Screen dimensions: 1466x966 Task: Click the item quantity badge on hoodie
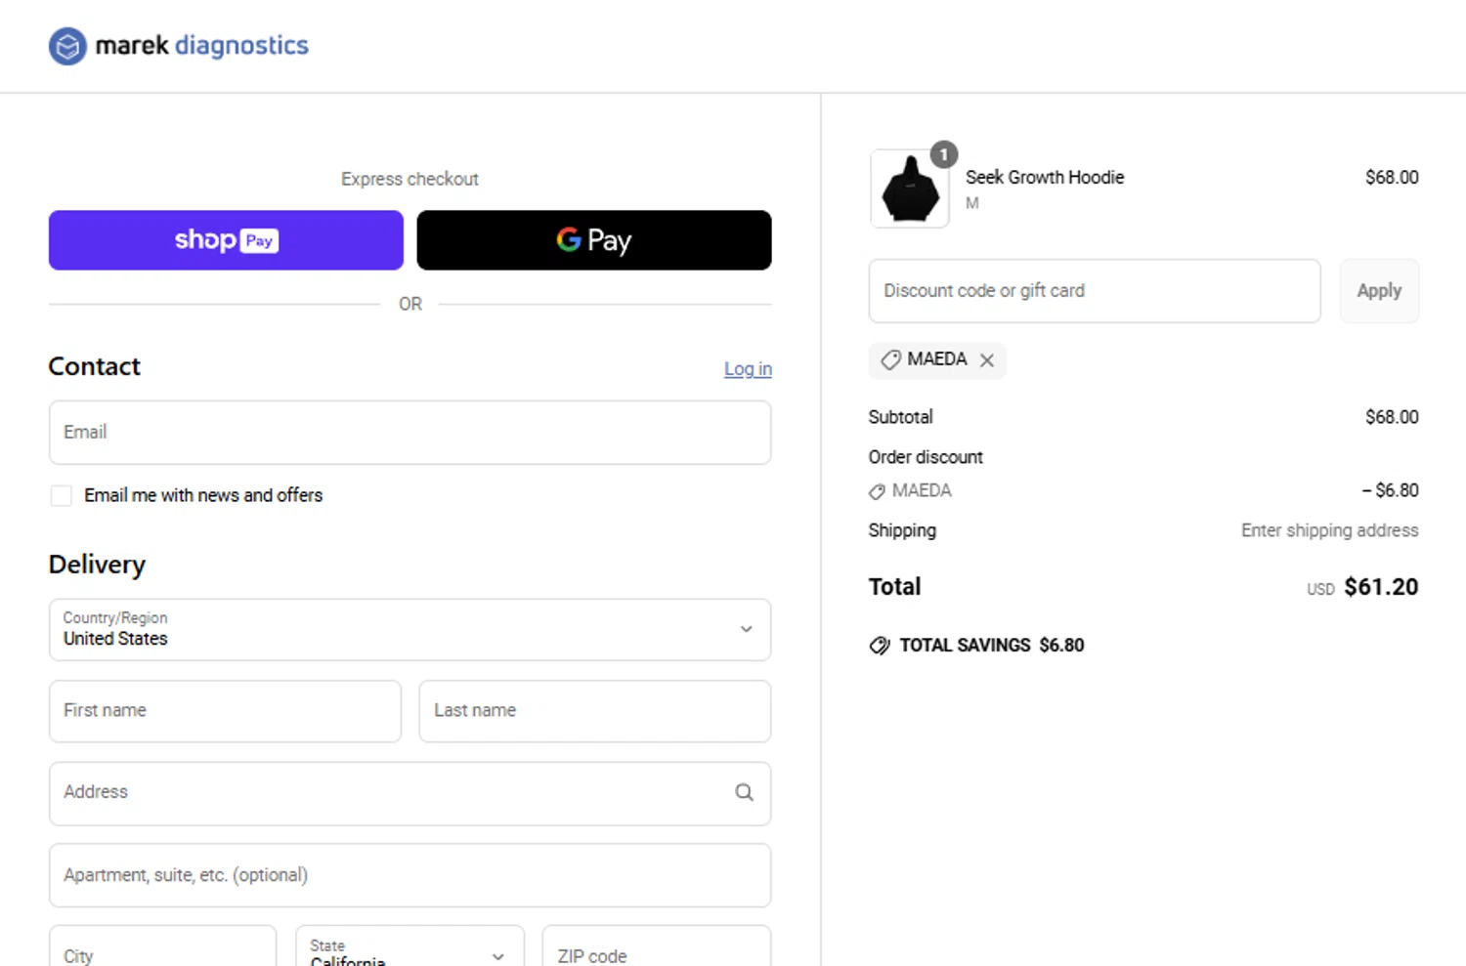(943, 154)
